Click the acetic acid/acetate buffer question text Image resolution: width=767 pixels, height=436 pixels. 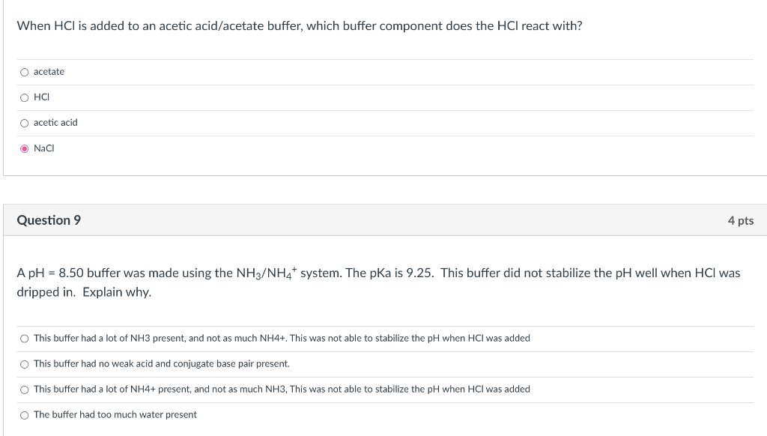(x=300, y=26)
